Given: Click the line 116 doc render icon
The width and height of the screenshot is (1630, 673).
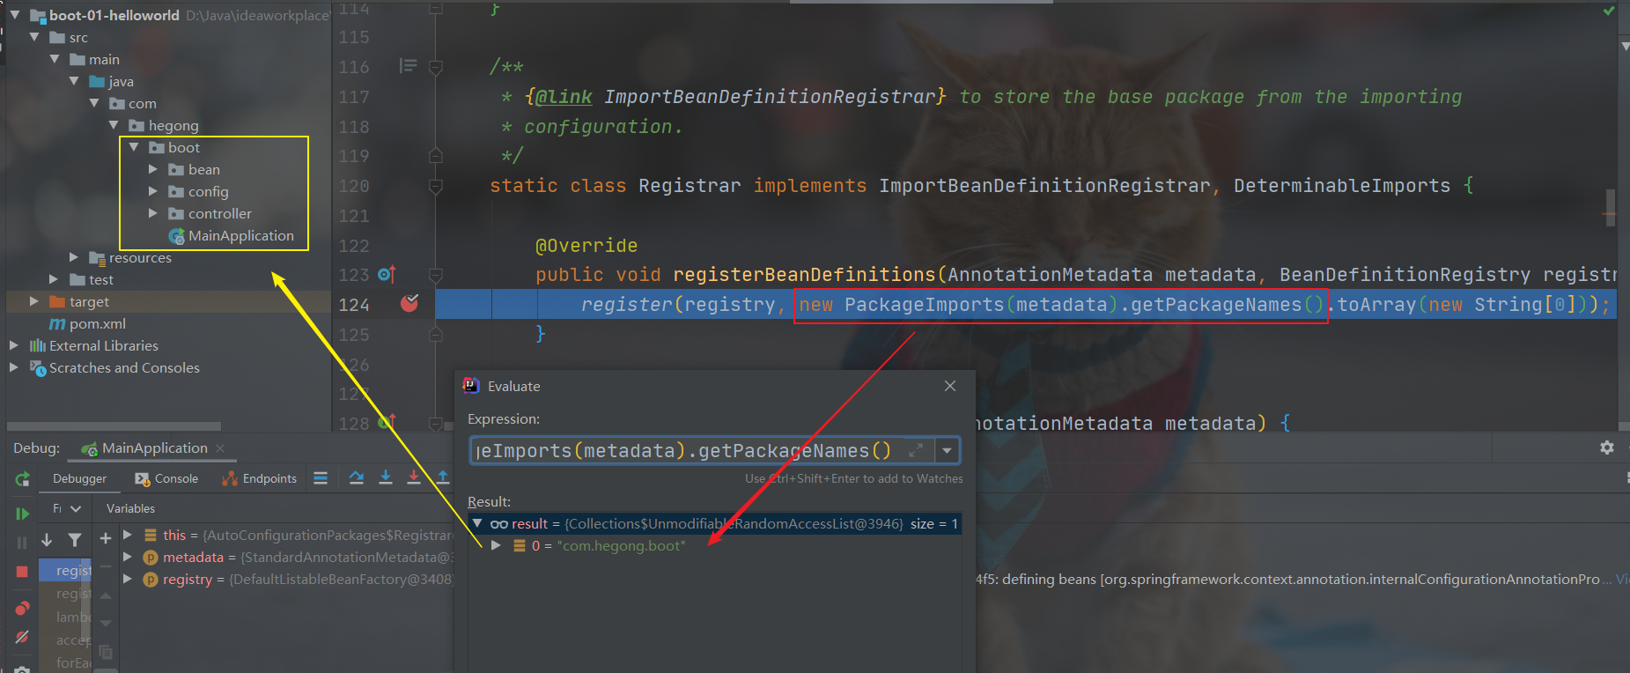Looking at the screenshot, I should coord(408,66).
